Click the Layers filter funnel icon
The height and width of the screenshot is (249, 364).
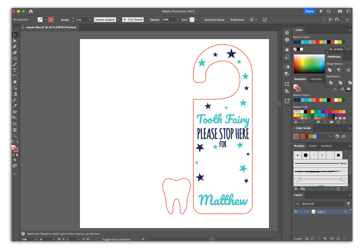(x=348, y=204)
